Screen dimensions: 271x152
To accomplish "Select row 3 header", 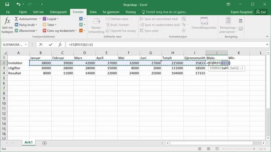I will [4, 68].
